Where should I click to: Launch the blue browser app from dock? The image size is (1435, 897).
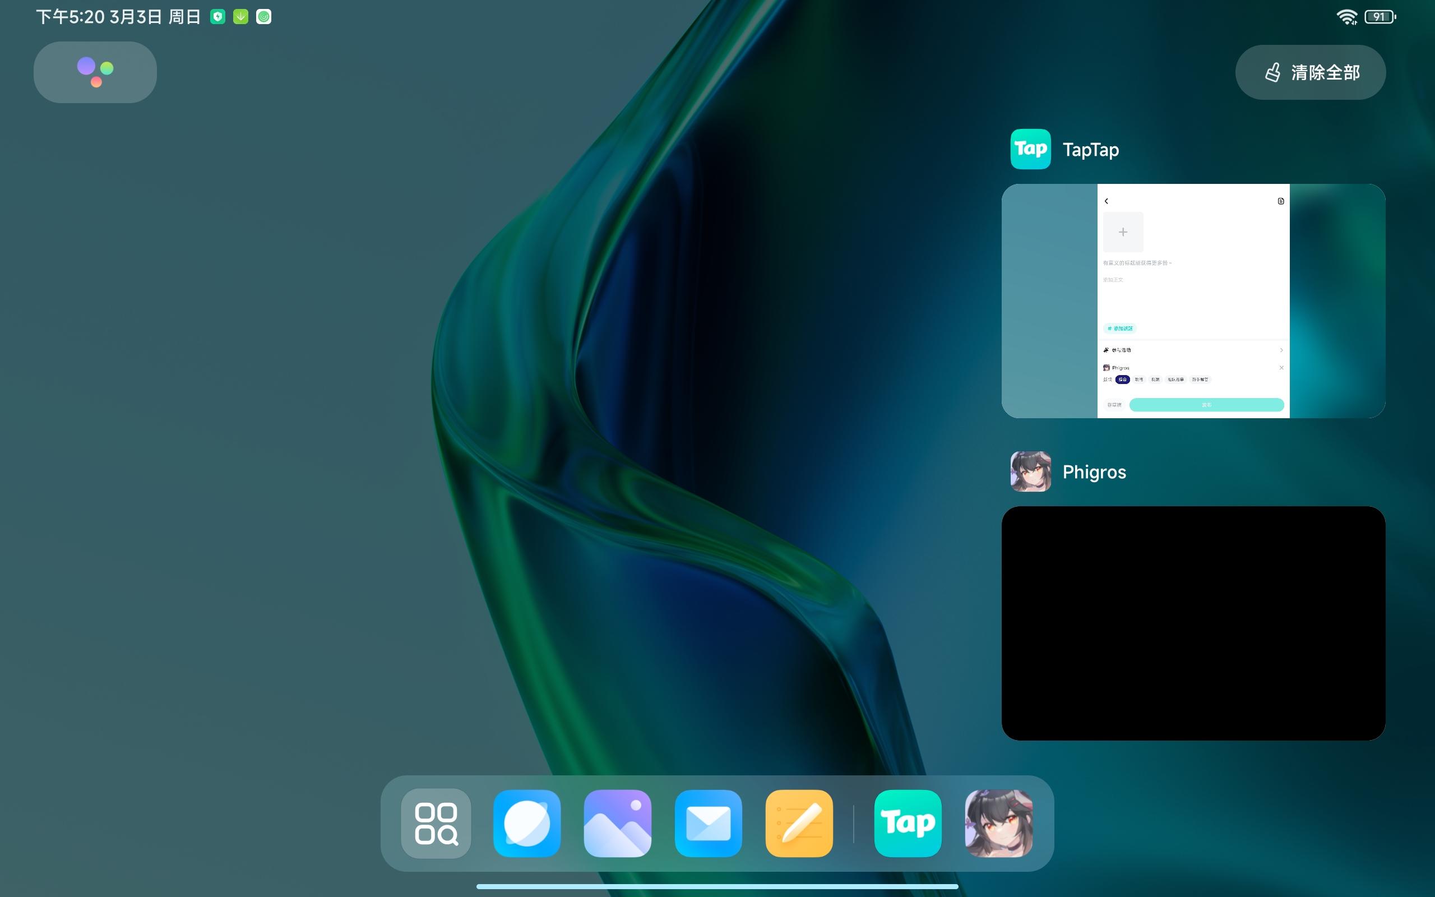tap(526, 823)
